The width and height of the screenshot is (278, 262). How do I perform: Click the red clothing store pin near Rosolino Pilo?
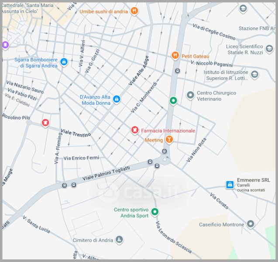tap(45, 123)
